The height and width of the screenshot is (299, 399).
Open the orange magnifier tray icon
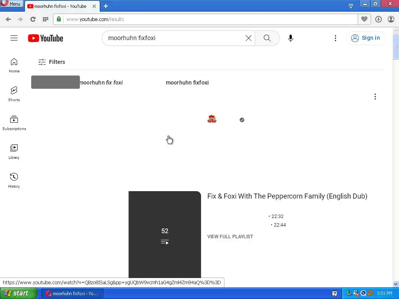(x=371, y=294)
